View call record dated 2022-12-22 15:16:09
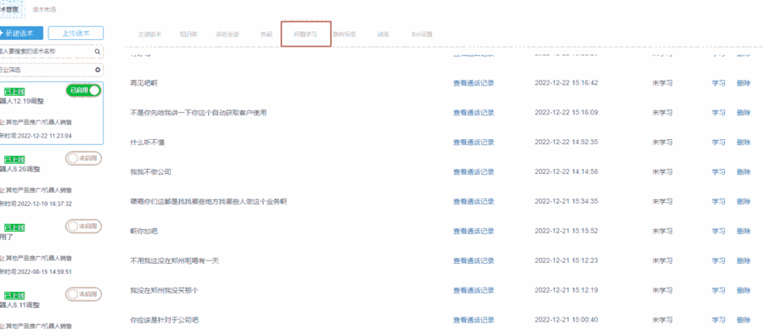Image resolution: width=764 pixels, height=336 pixels. tap(474, 113)
